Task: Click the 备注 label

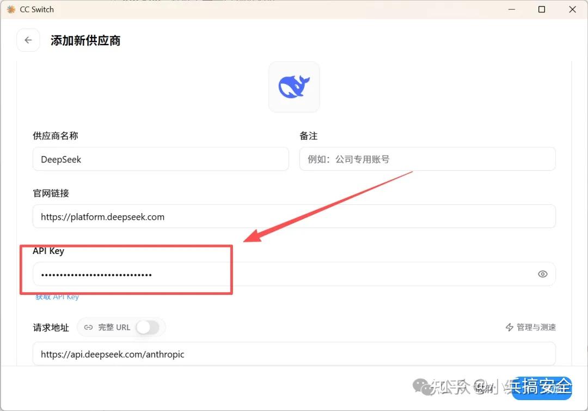Action: click(308, 136)
